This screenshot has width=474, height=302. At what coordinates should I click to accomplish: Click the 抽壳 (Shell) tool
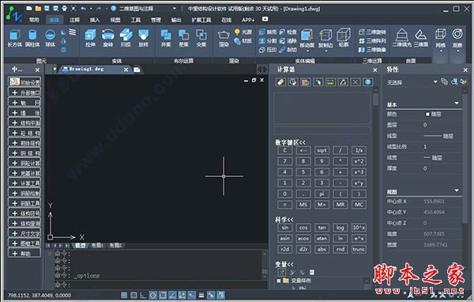[268, 32]
